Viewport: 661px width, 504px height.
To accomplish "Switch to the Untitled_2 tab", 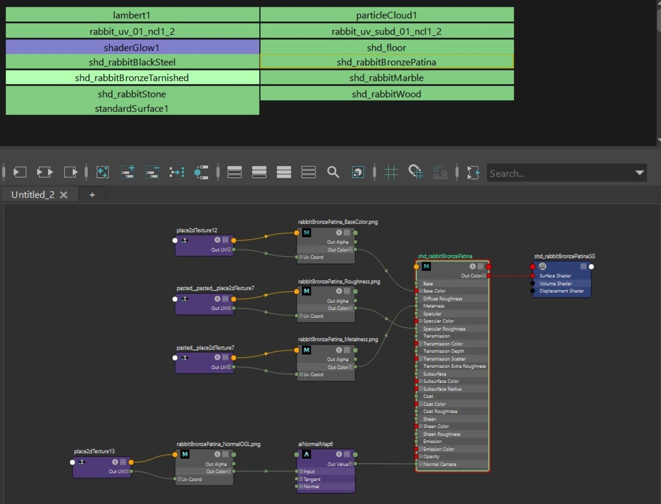I will (33, 195).
